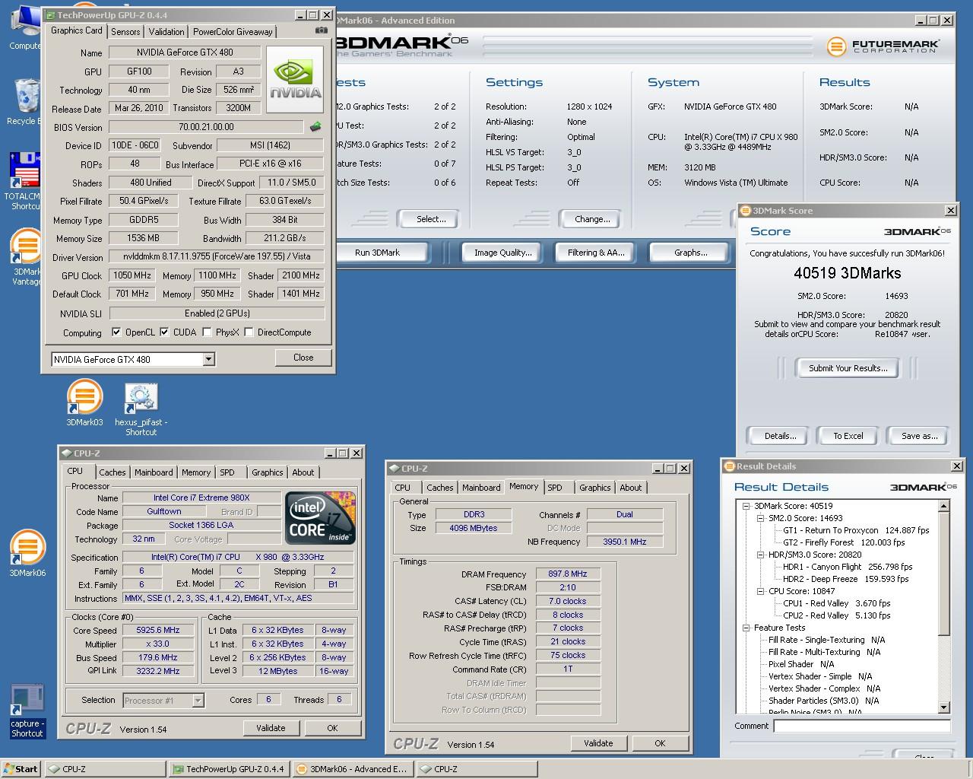Click the Result Details vertical scrollbar thumb
Viewport: 973px width, 779px height.
944,574
